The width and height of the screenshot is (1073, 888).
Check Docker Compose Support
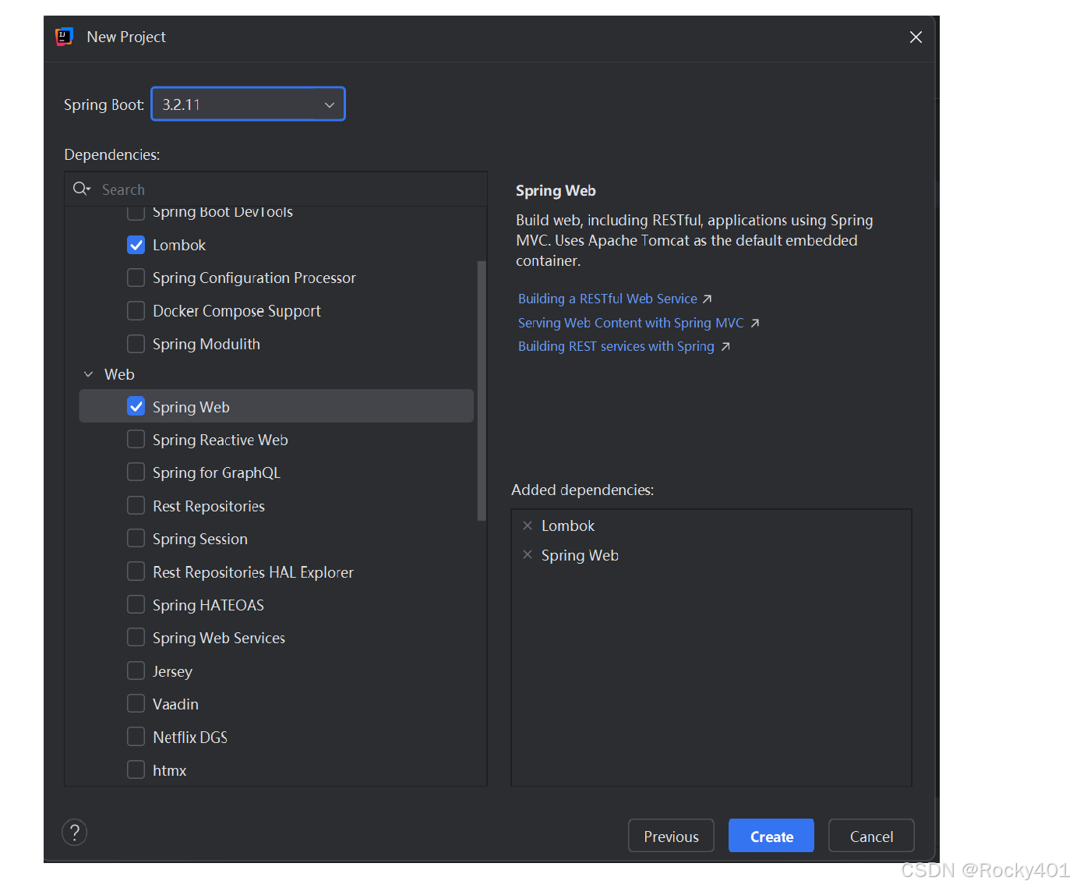pos(136,311)
